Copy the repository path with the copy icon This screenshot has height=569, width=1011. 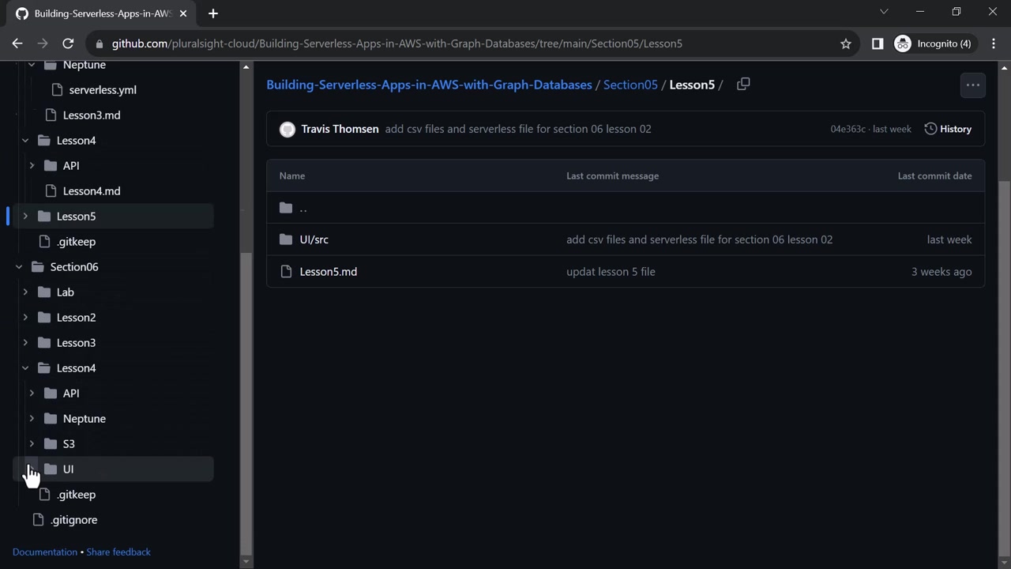[x=743, y=85]
